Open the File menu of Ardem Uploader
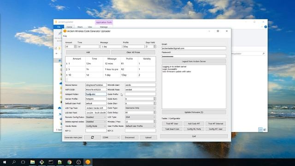 tap(65, 36)
